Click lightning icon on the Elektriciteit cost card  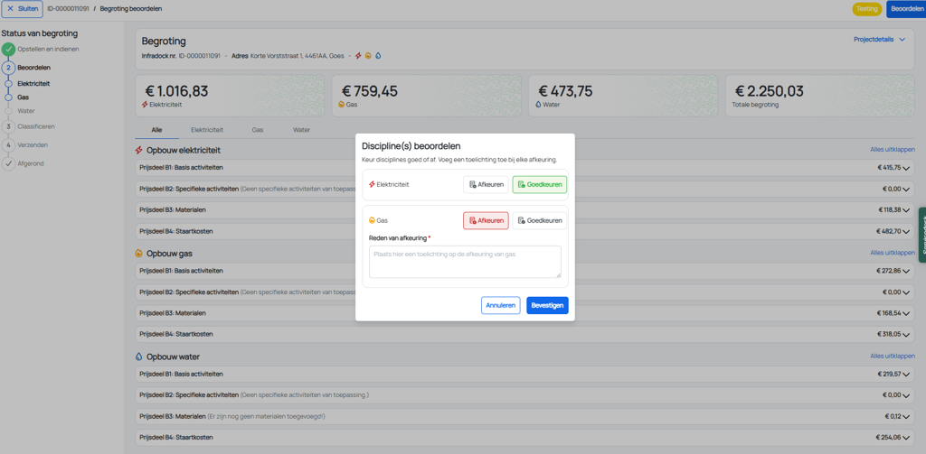point(145,105)
